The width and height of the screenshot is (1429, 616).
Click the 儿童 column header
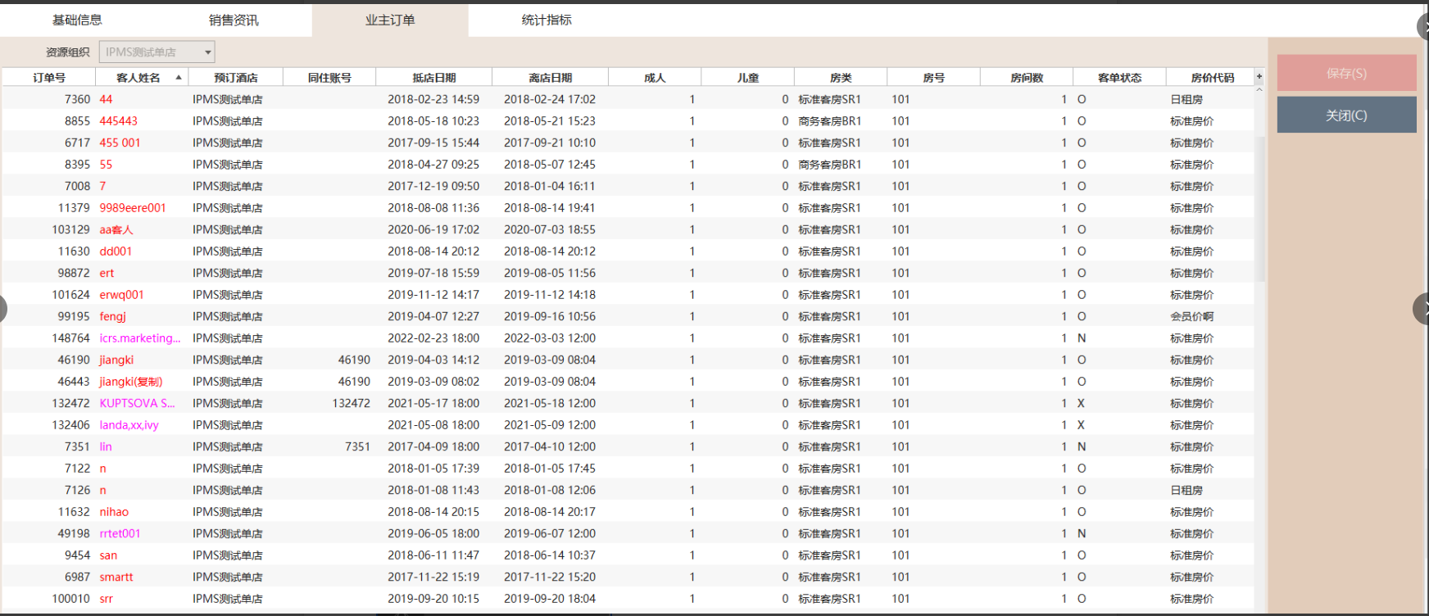coord(748,78)
